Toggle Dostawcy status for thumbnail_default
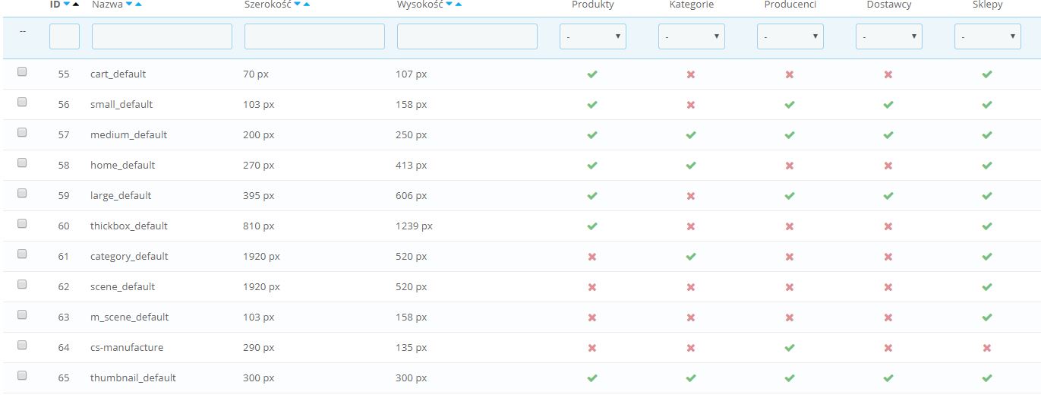 coord(888,378)
